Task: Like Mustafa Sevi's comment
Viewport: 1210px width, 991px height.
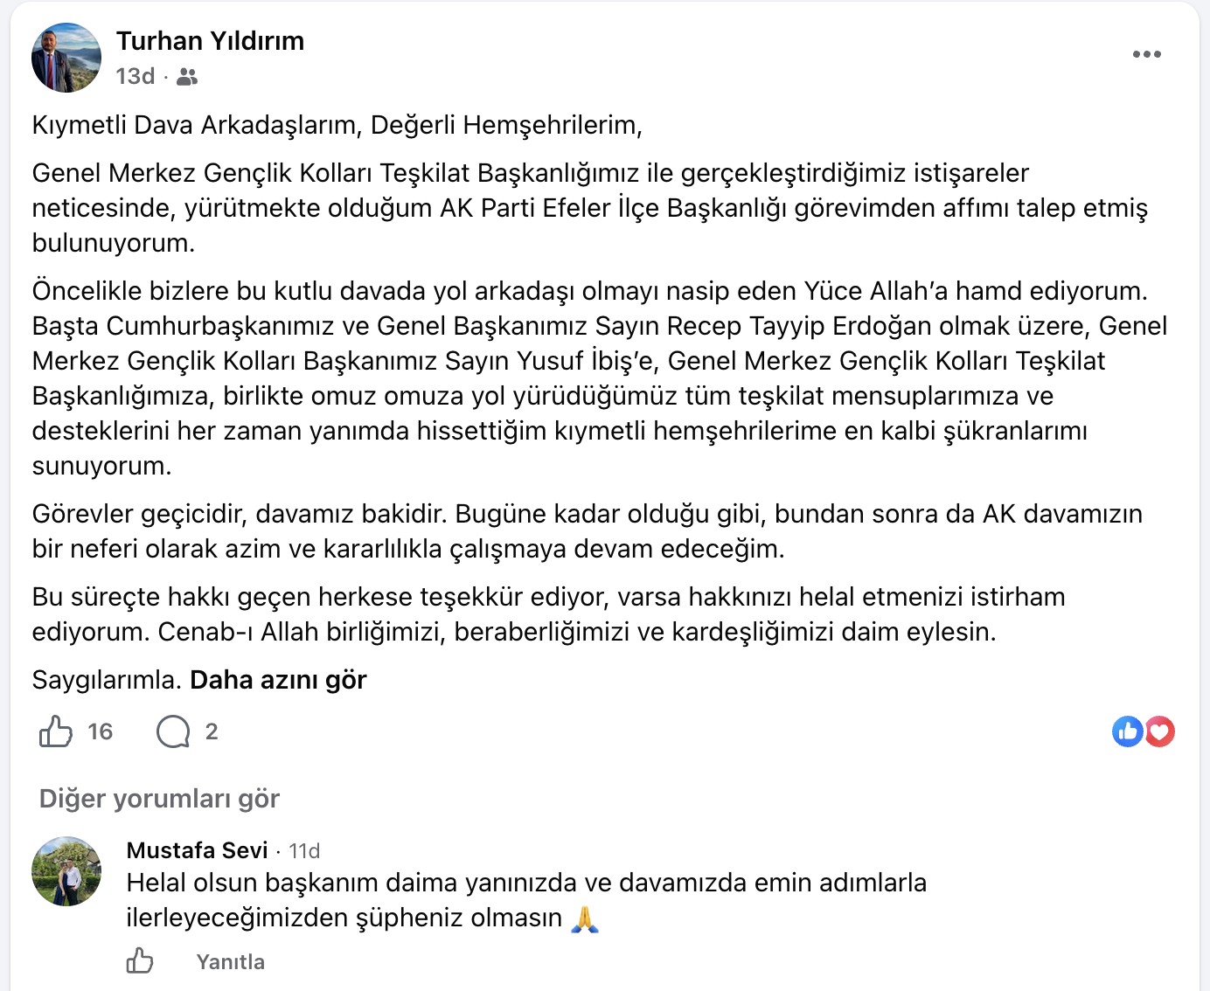Action: (140, 961)
